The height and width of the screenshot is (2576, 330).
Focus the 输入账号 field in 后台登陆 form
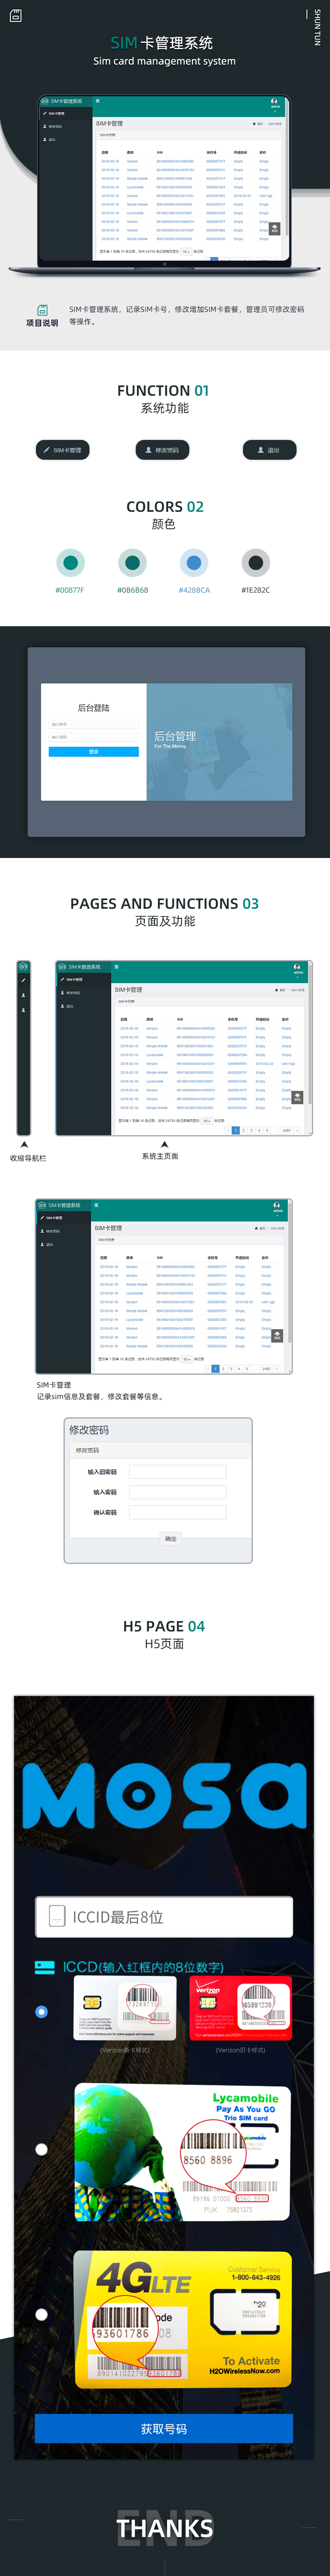(x=94, y=724)
